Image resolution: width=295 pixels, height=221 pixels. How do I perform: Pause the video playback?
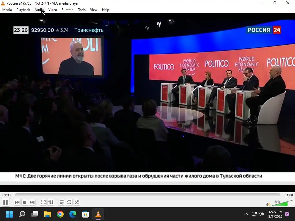pos(5,202)
